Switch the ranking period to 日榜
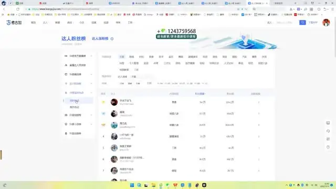This screenshot has height=189, width=336. pos(122,83)
